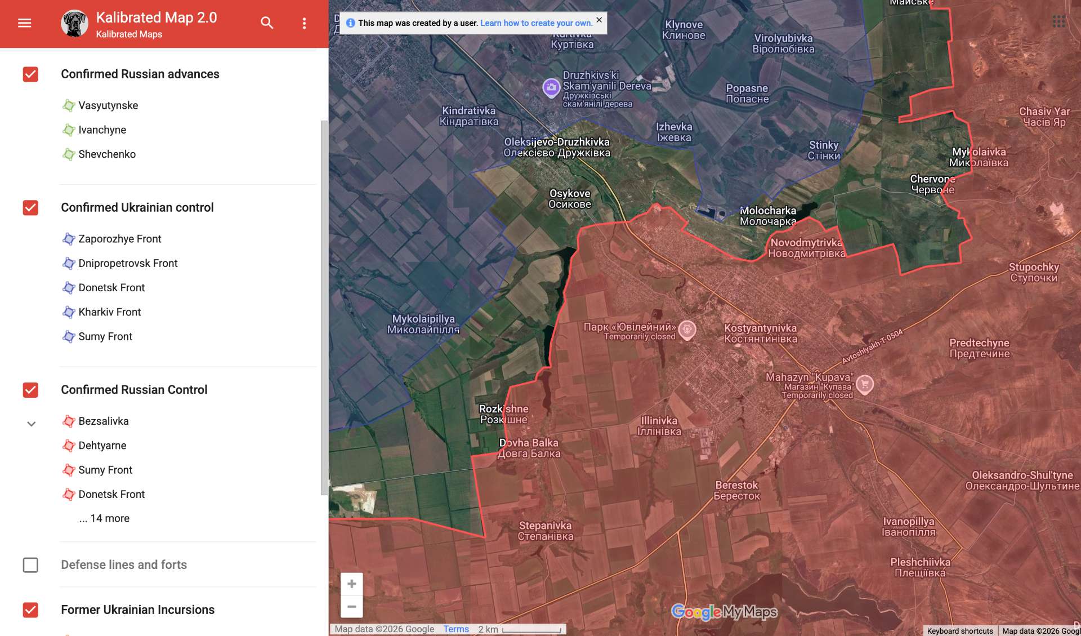The width and height of the screenshot is (1081, 636).
Task: Click the info icon in map notice
Action: point(350,23)
